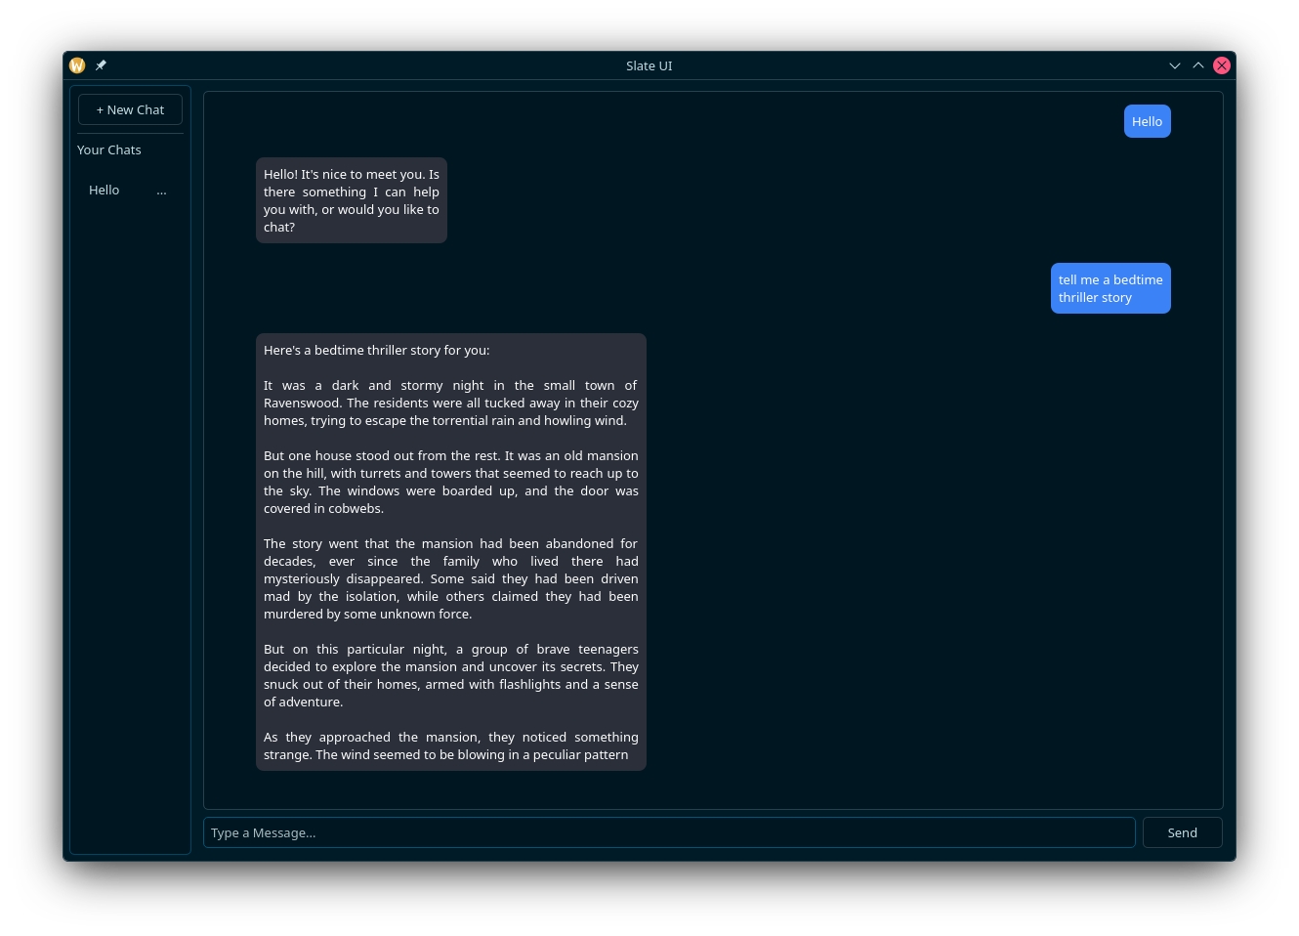
Task: Click the up chevron in the title bar
Action: (1198, 65)
